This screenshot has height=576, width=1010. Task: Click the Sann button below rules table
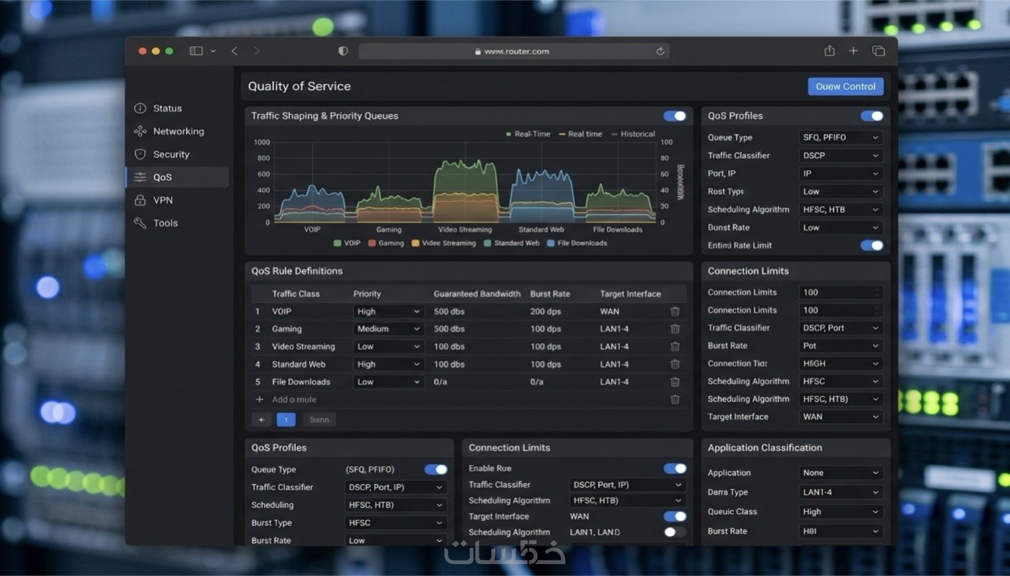click(319, 420)
